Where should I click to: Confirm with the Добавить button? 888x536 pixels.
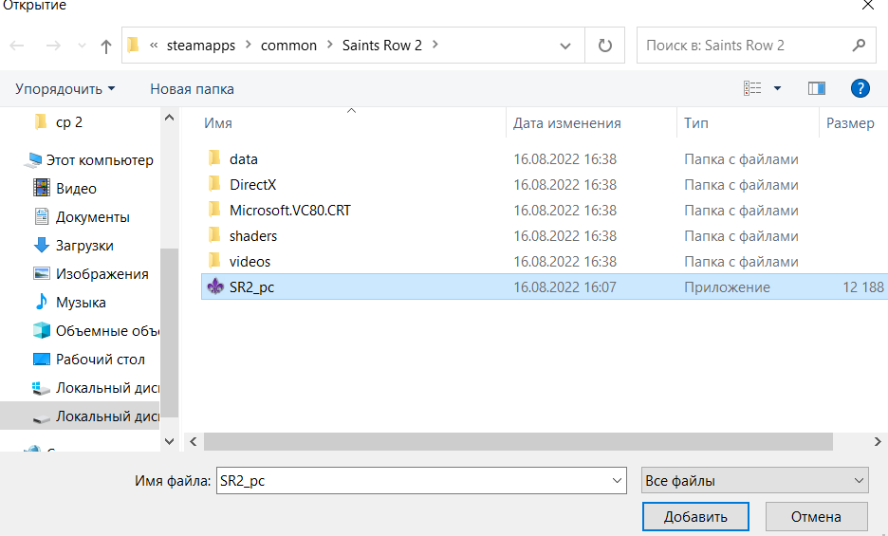point(695,517)
